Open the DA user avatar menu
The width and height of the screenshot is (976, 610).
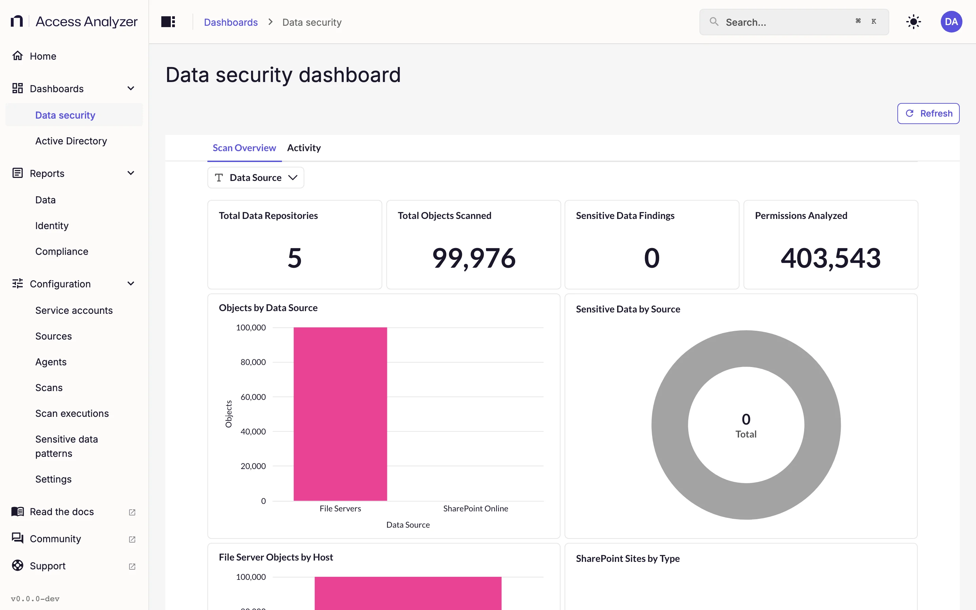point(951,22)
